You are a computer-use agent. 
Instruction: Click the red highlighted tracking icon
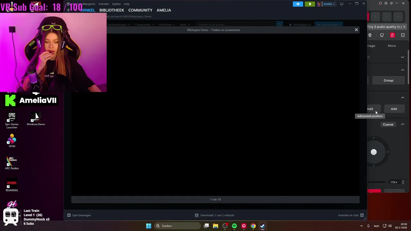[x=392, y=35]
